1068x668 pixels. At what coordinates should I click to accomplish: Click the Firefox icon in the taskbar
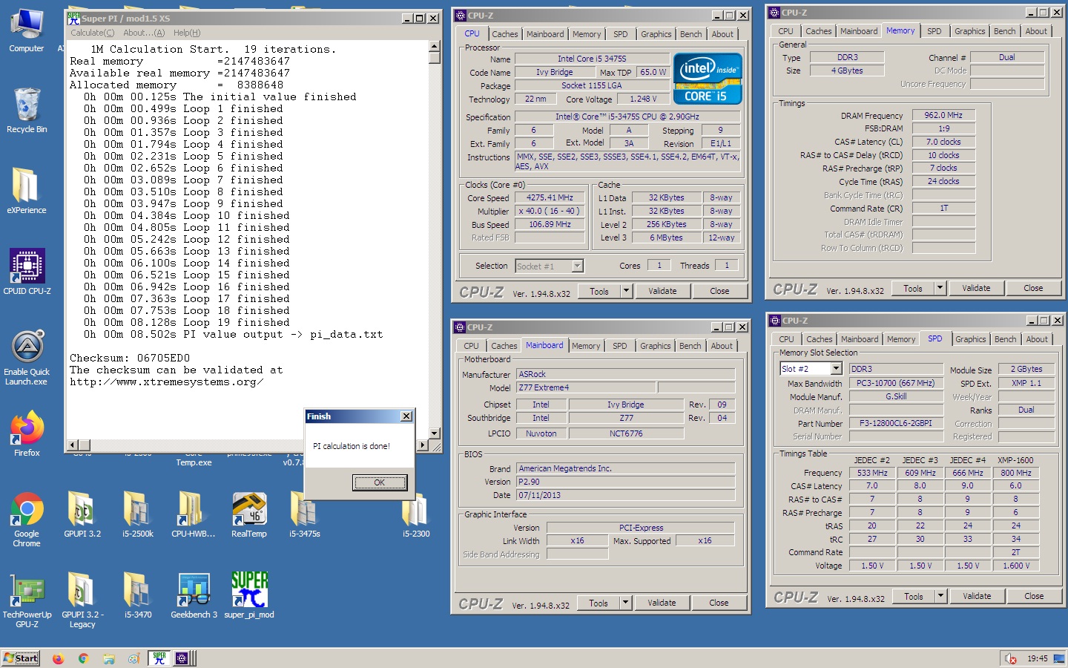[58, 658]
